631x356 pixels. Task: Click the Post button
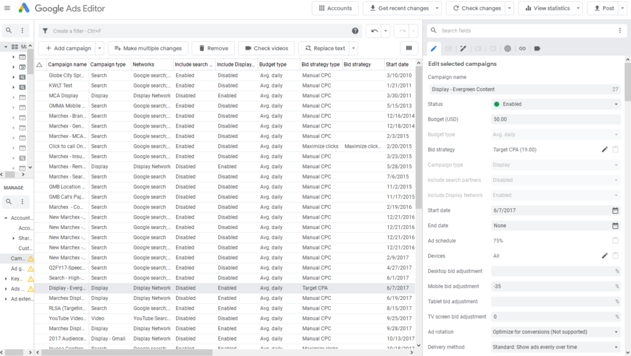pyautogui.click(x=604, y=8)
